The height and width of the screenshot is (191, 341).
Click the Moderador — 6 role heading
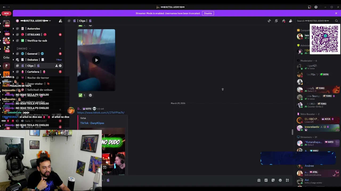(308, 61)
